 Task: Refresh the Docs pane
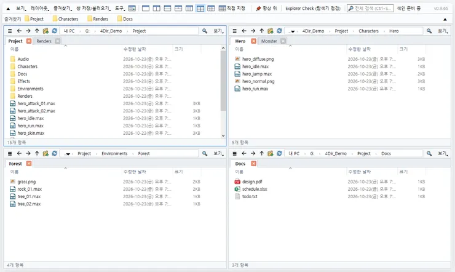[x=279, y=154]
